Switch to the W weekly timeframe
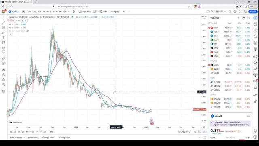Viewport: 259px width, 146px height. tap(53, 12)
